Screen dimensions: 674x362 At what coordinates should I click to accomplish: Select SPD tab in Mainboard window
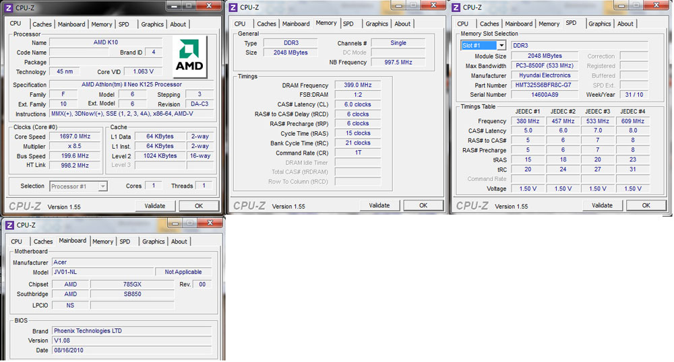pos(125,242)
